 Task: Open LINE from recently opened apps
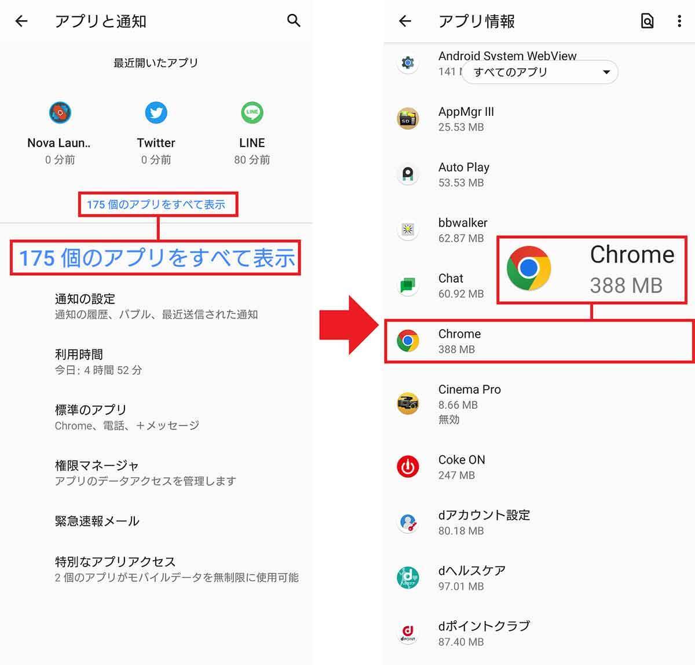tap(252, 112)
